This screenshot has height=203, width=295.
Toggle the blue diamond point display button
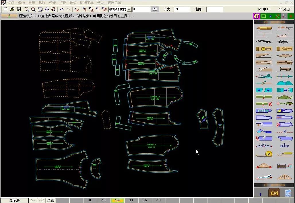point(270,16)
